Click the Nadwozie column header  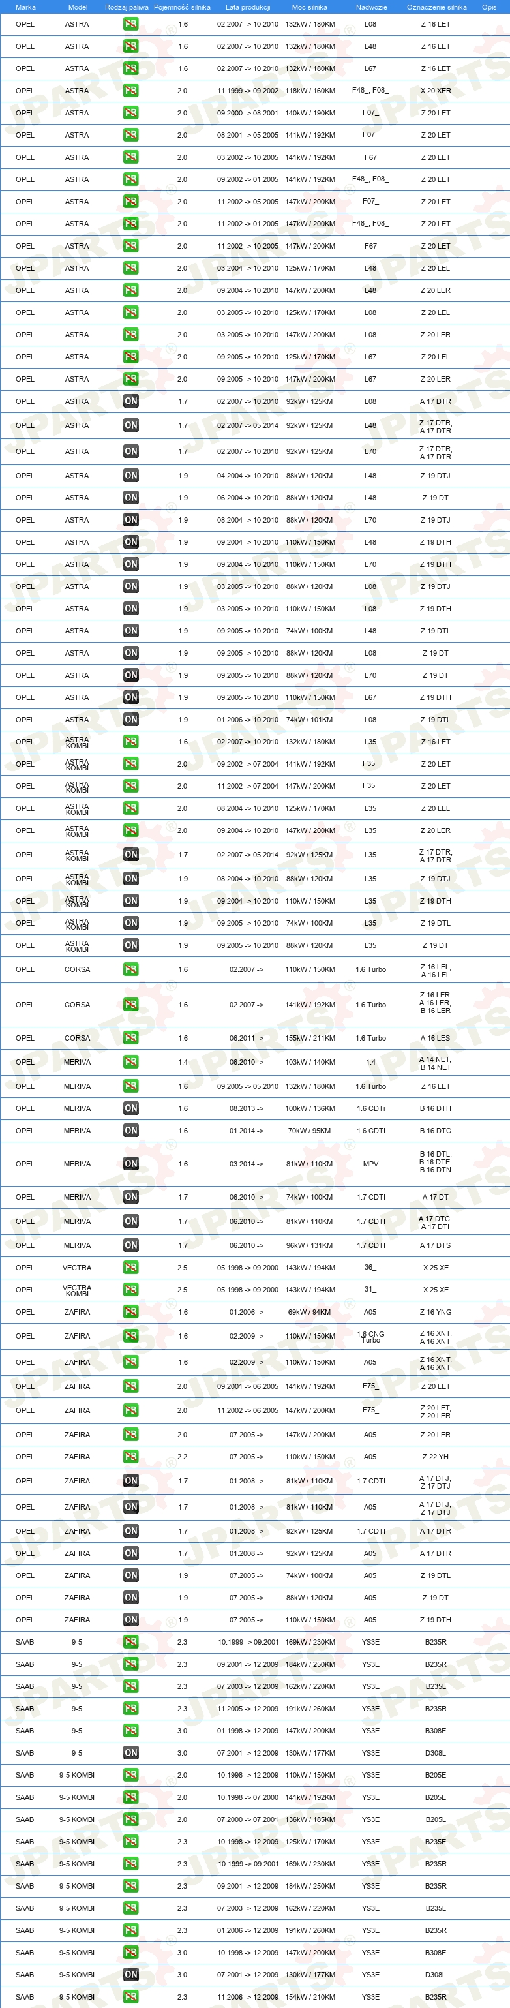pos(371,7)
